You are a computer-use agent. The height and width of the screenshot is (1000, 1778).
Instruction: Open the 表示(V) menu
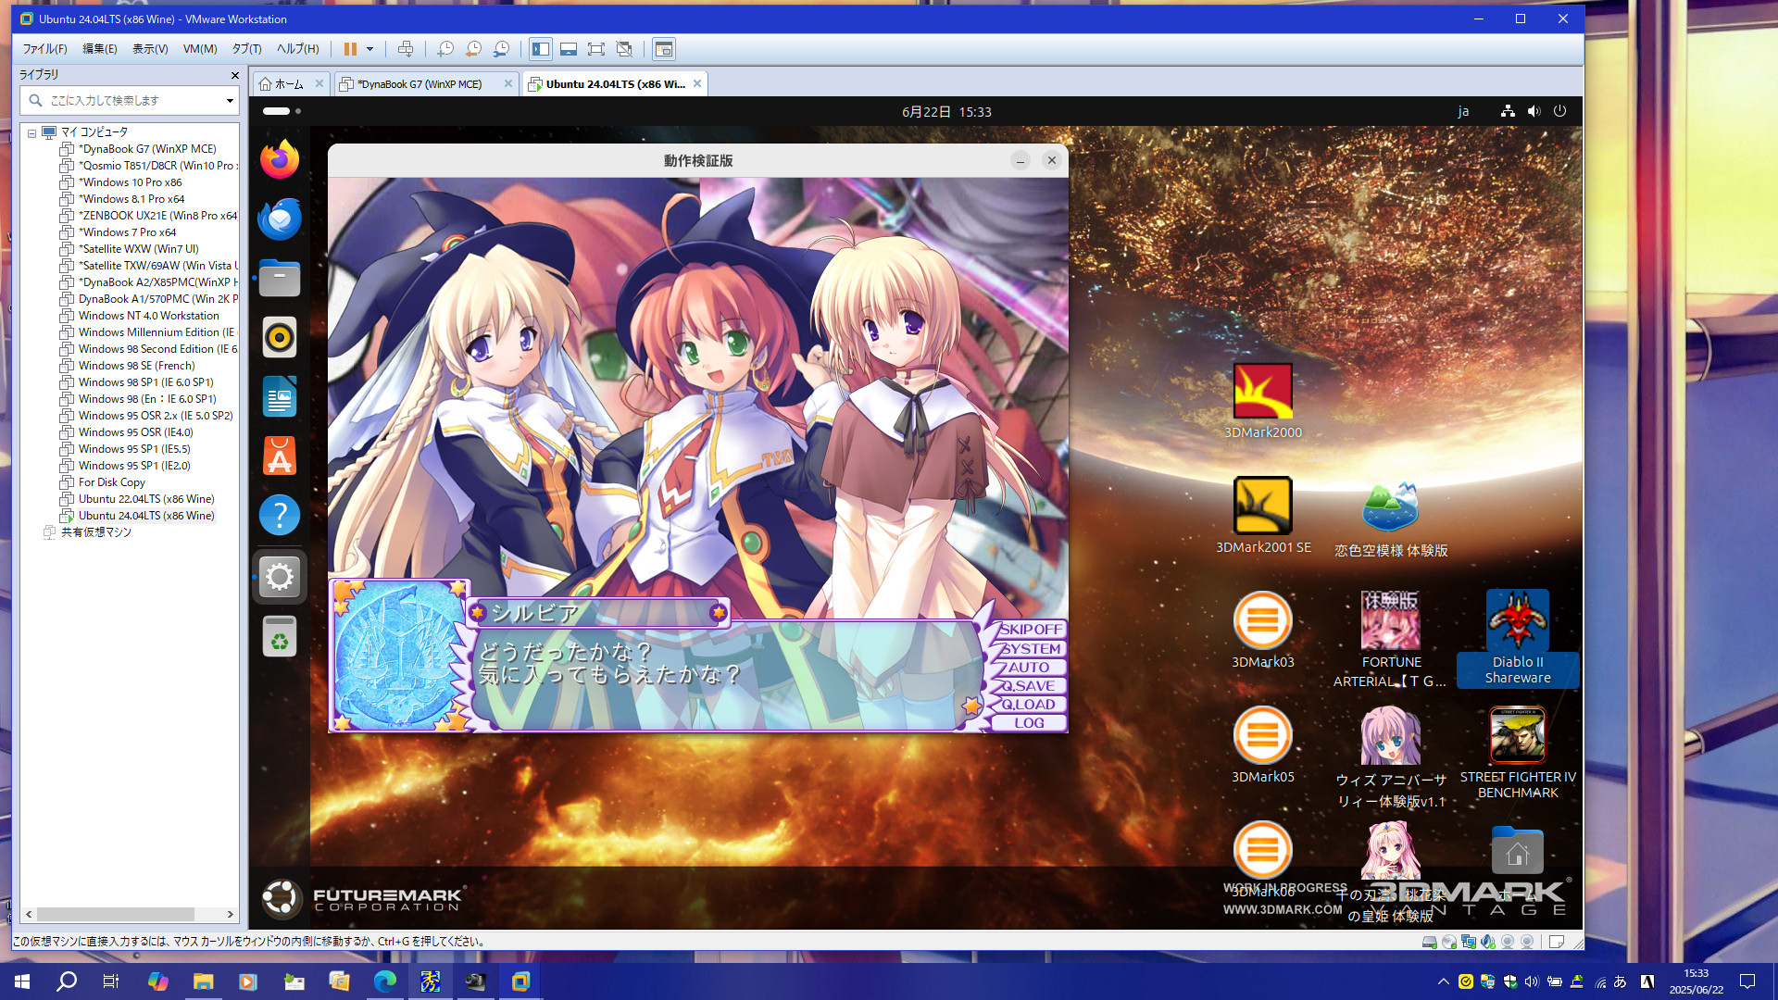[x=150, y=49]
